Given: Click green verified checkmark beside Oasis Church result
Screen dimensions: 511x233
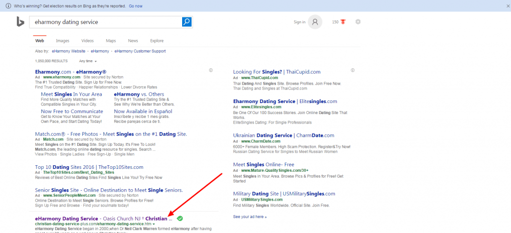Looking at the screenshot, I should (x=180, y=219).
